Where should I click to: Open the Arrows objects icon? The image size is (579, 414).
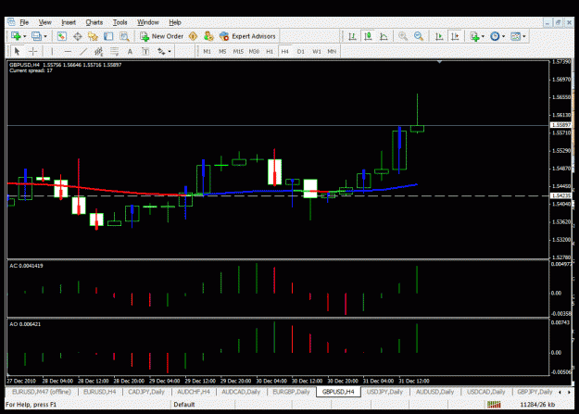tap(161, 51)
